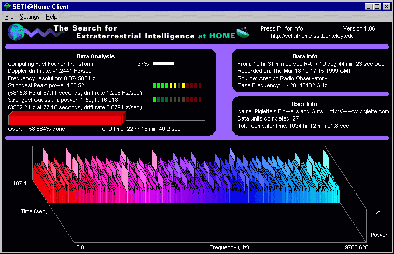
Task: Click 'Overall: 58.864% done' text
Action: click(x=36, y=129)
